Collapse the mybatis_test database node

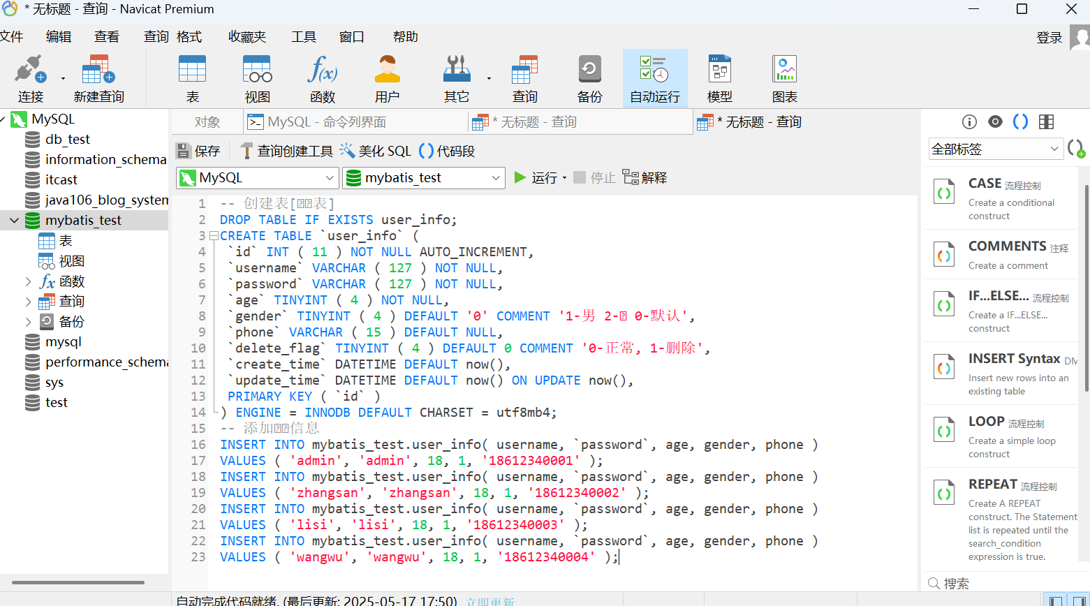14,221
